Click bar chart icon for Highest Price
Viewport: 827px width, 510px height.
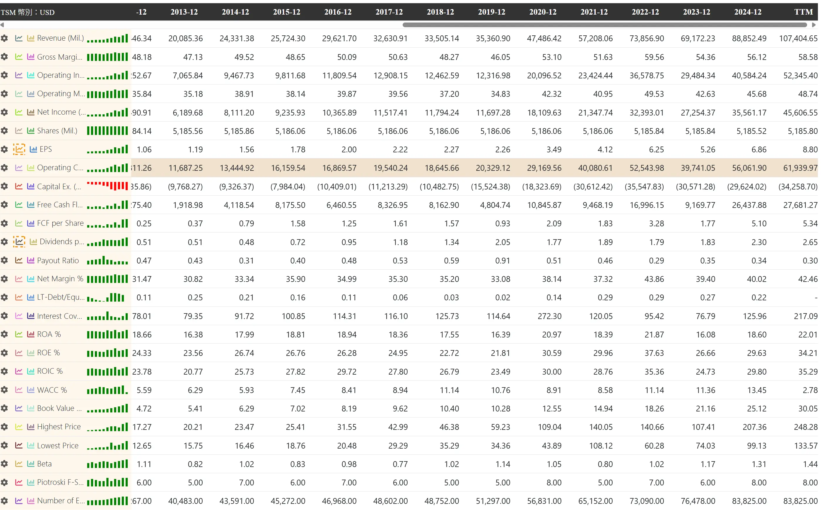pos(31,427)
